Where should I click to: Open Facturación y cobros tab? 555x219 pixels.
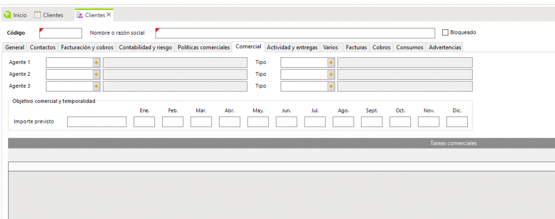tap(87, 47)
